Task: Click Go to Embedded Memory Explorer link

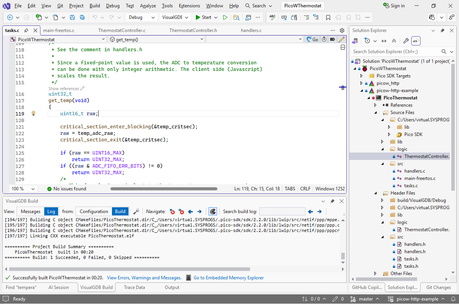Action: coord(228,278)
